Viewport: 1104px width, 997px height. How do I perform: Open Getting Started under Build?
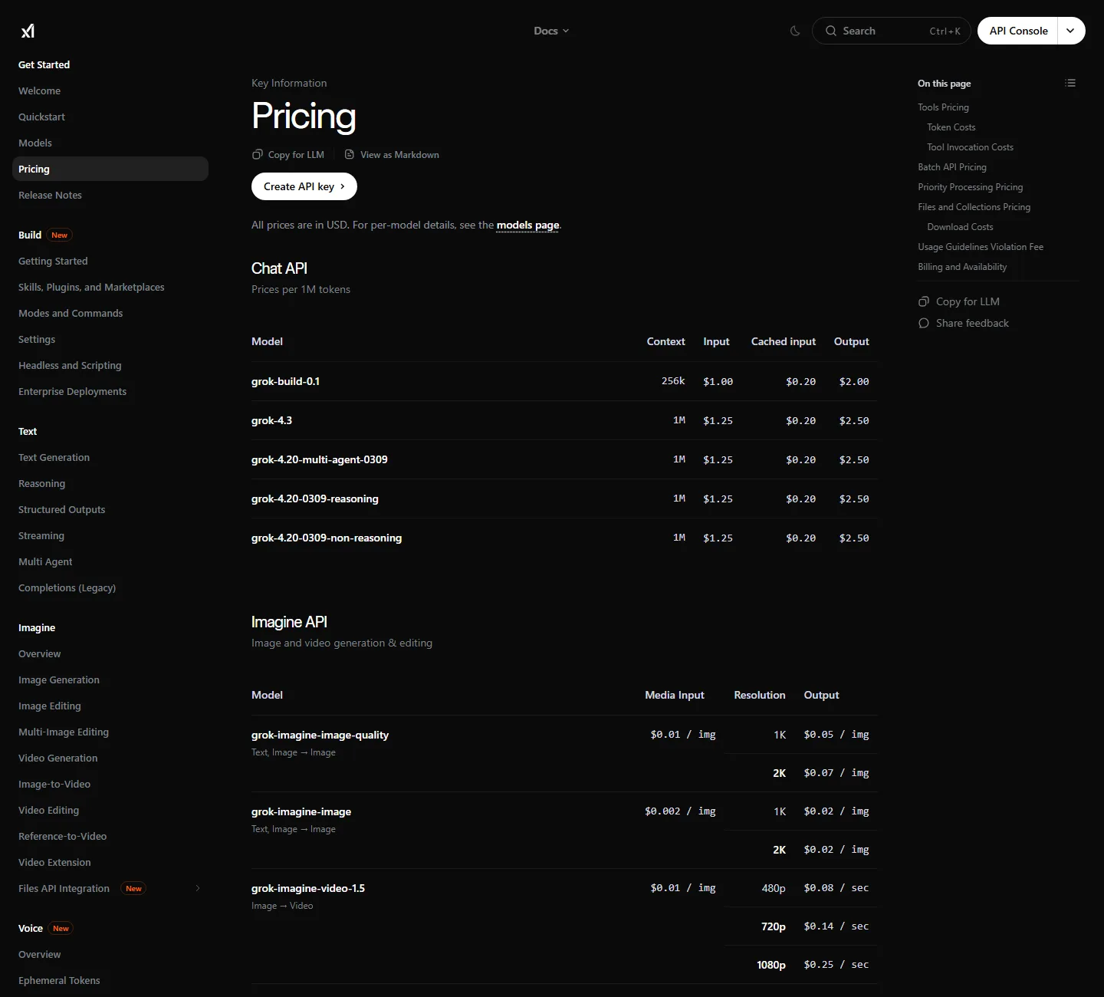point(53,261)
